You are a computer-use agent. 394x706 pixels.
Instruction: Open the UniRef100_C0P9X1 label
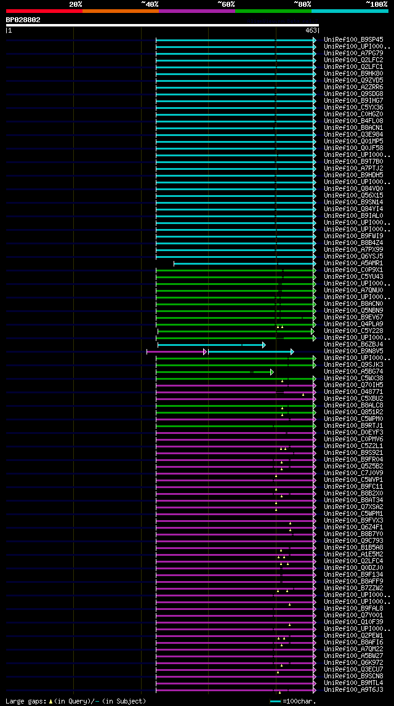353,270
